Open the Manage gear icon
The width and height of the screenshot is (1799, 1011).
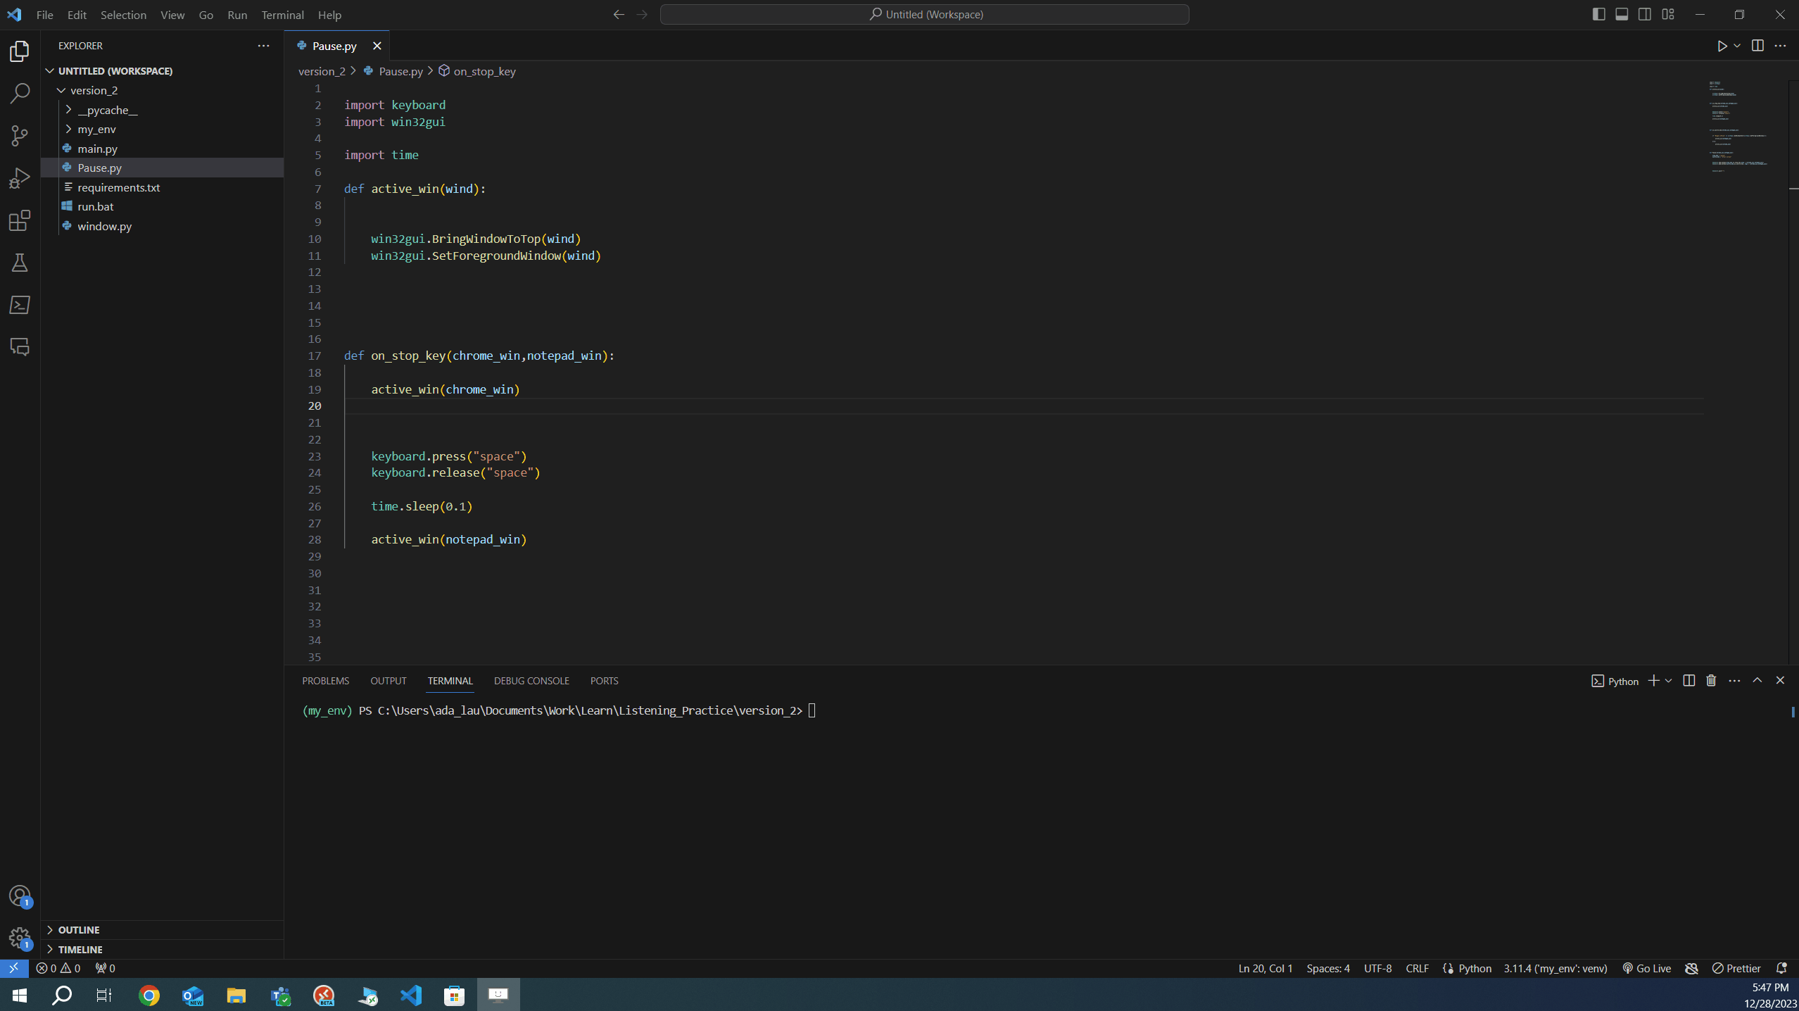[19, 937]
